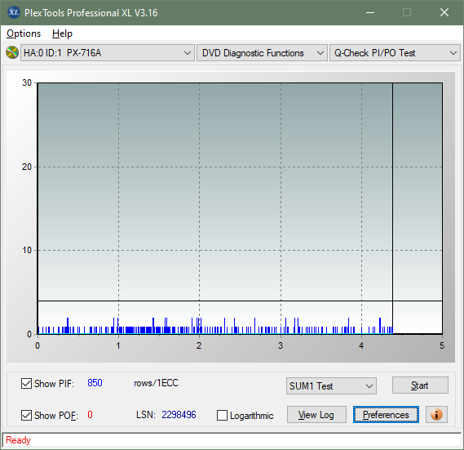Open the Preferences button
This screenshot has width=464, height=450.
point(386,414)
